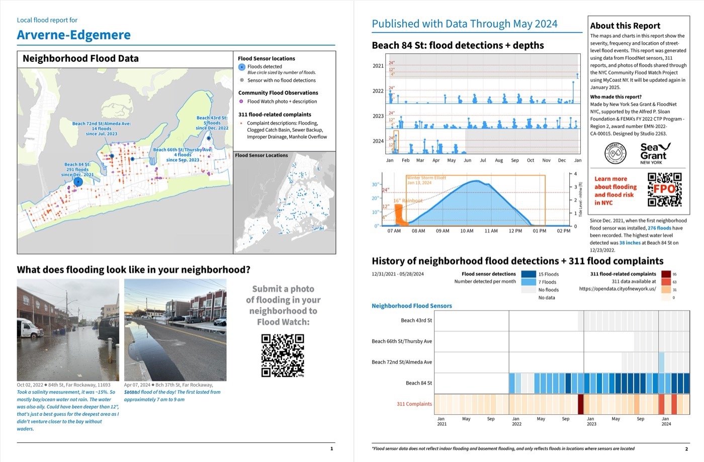Click the 'Arverne-Edgemere' report title
The height and width of the screenshot is (462, 704).
click(73, 35)
